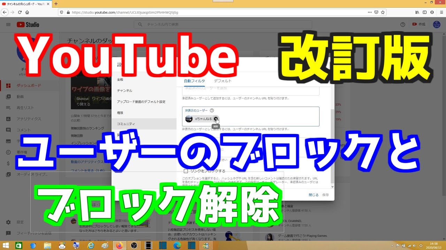Viewport: 446px width, 250px height.
Task: Remove eちゃんねる with the X icon
Action: point(216,119)
